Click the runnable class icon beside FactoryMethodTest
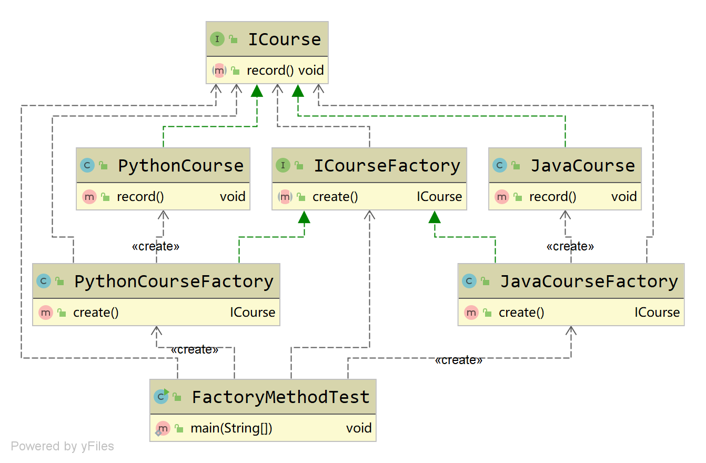The image size is (706, 463). 161,396
